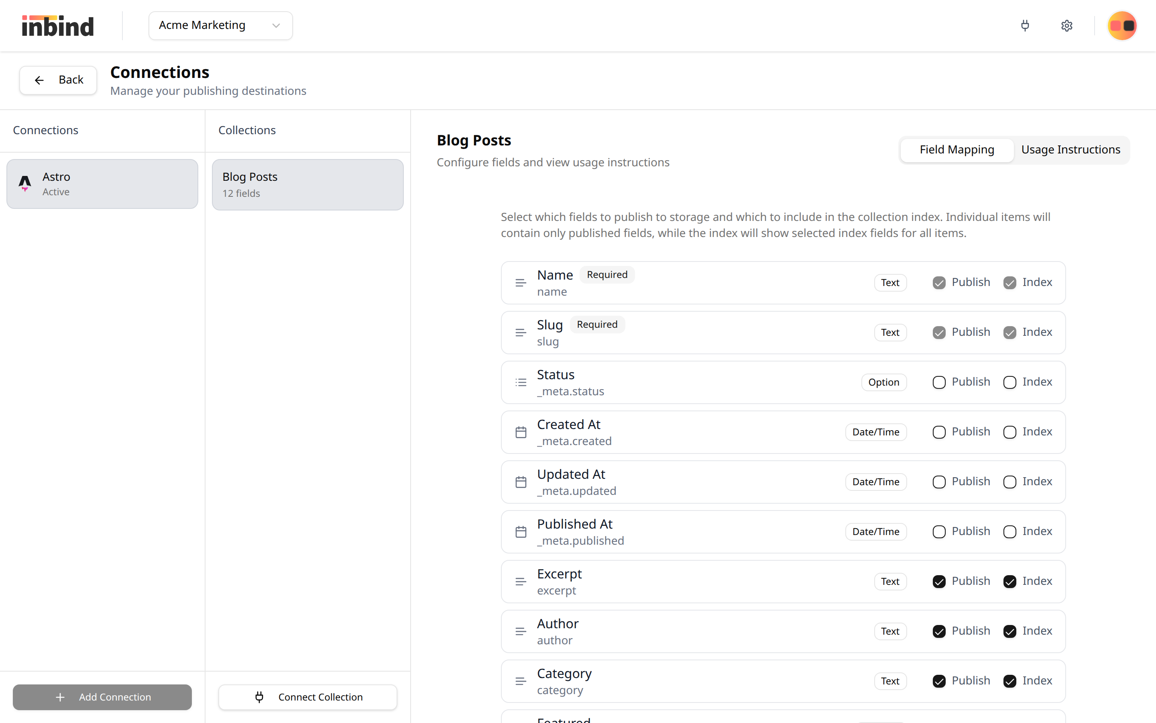Click the Astro logo on the connection card
Screen dimensions: 1156x723
pyautogui.click(x=25, y=183)
